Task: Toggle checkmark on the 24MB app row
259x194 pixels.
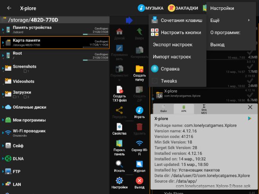Action: tap(250, 81)
